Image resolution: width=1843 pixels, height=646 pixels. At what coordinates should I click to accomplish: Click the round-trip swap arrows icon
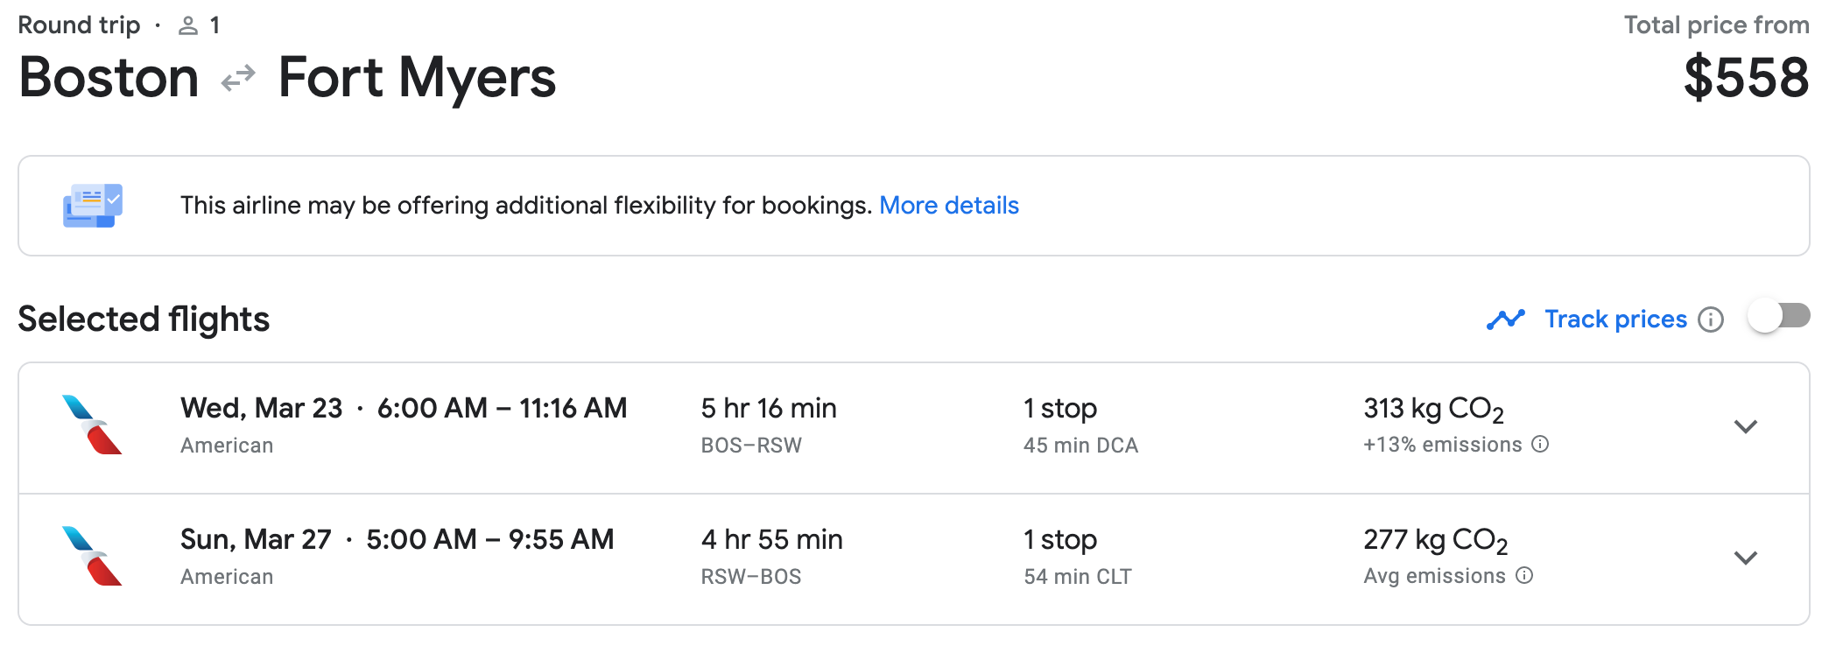238,79
